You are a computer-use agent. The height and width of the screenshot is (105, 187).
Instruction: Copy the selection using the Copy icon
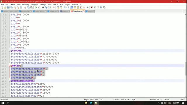(28, 7)
